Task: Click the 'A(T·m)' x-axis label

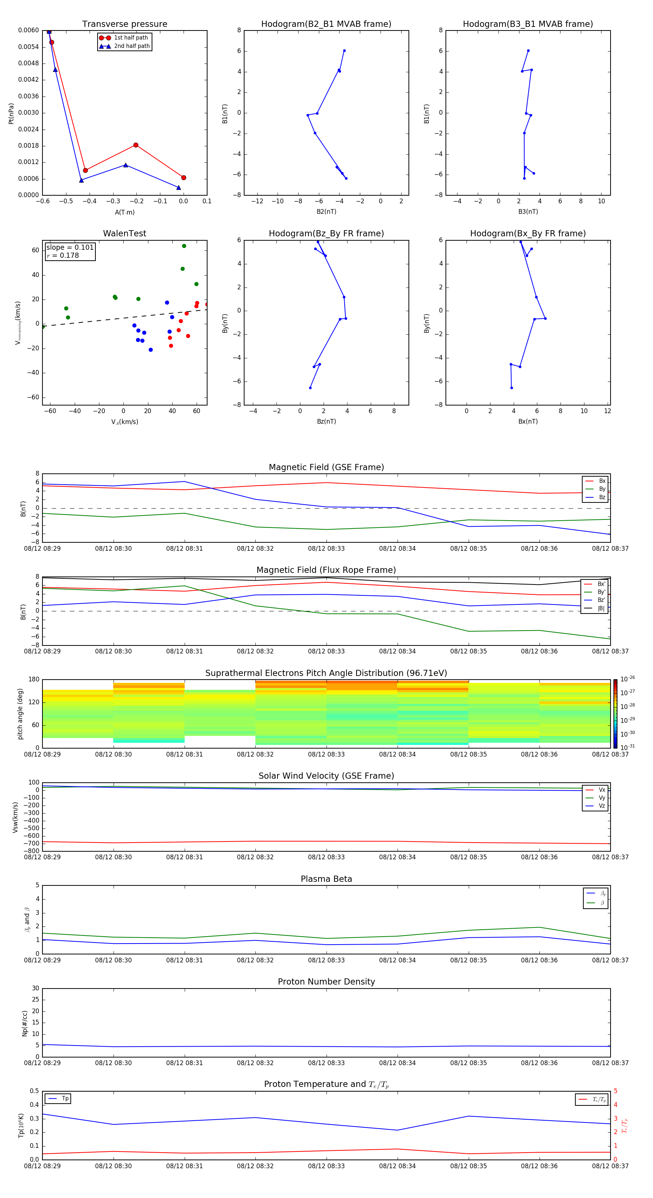Action: [124, 212]
